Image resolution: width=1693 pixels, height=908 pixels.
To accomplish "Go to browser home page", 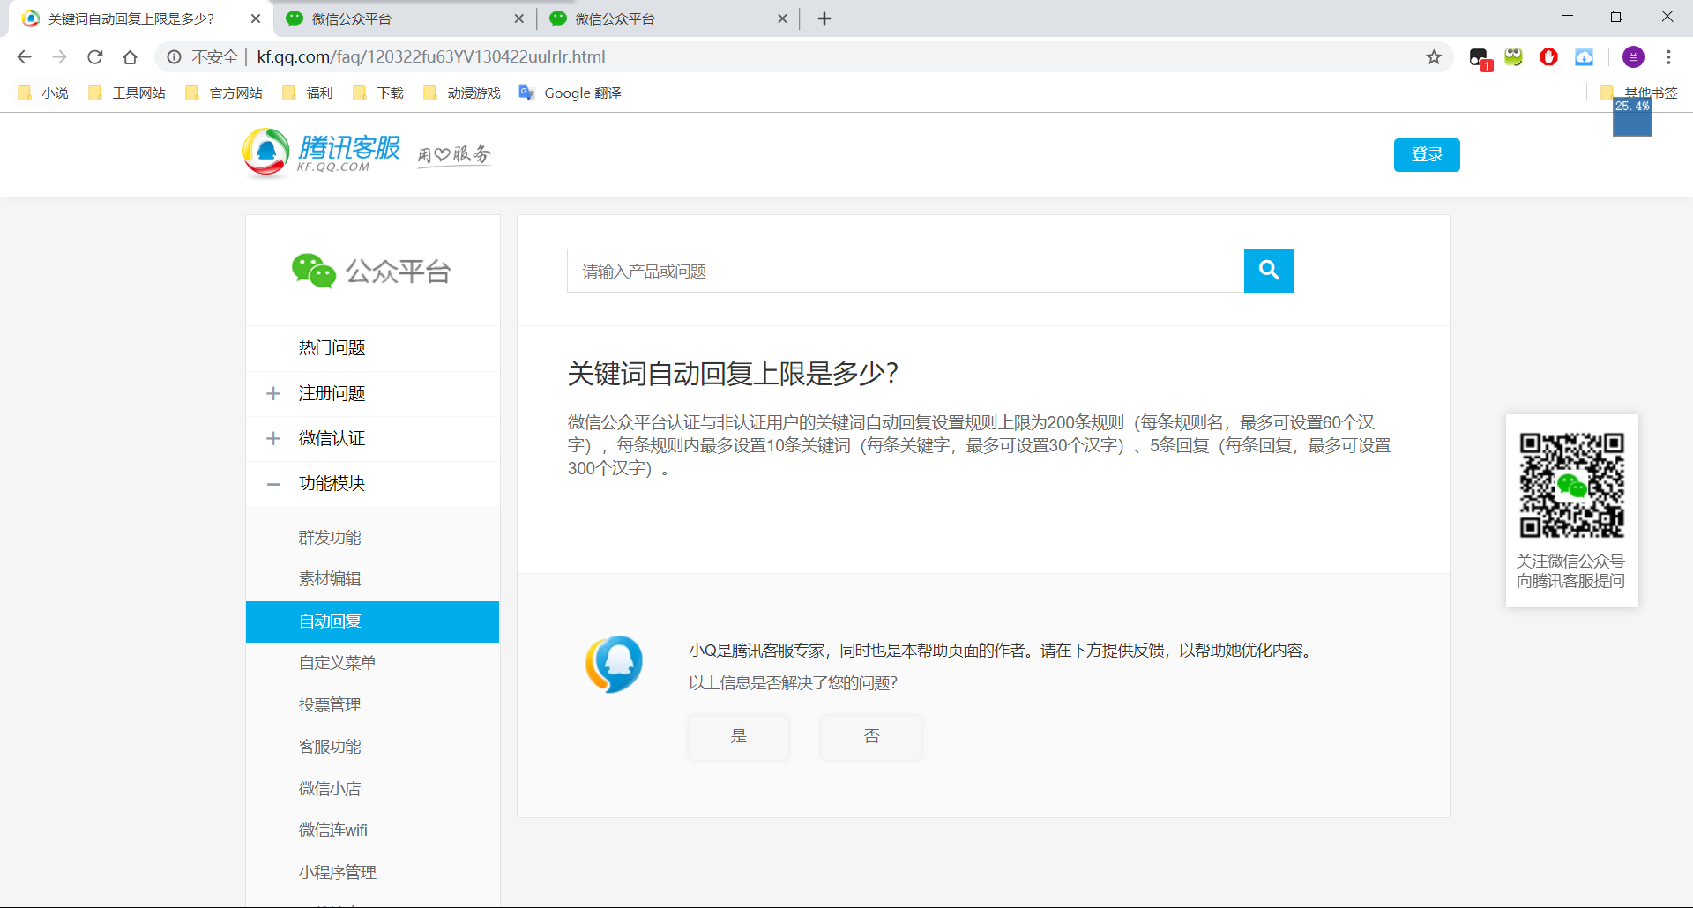I will [x=130, y=57].
